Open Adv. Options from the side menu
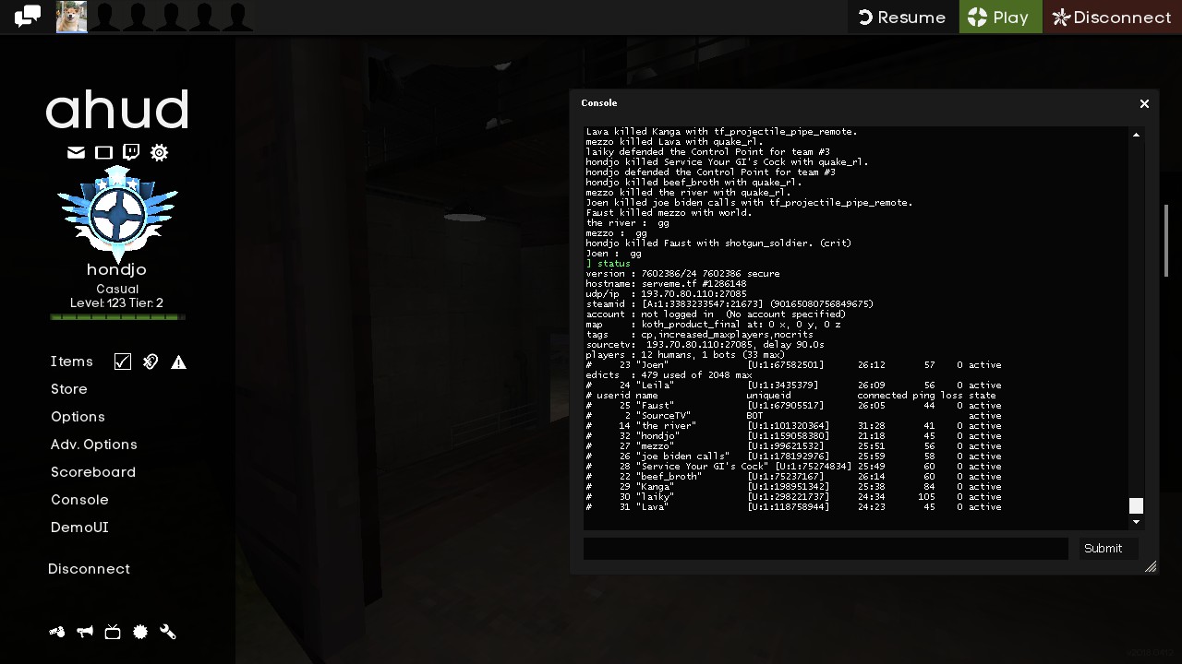Viewport: 1182px width, 664px height. click(93, 445)
